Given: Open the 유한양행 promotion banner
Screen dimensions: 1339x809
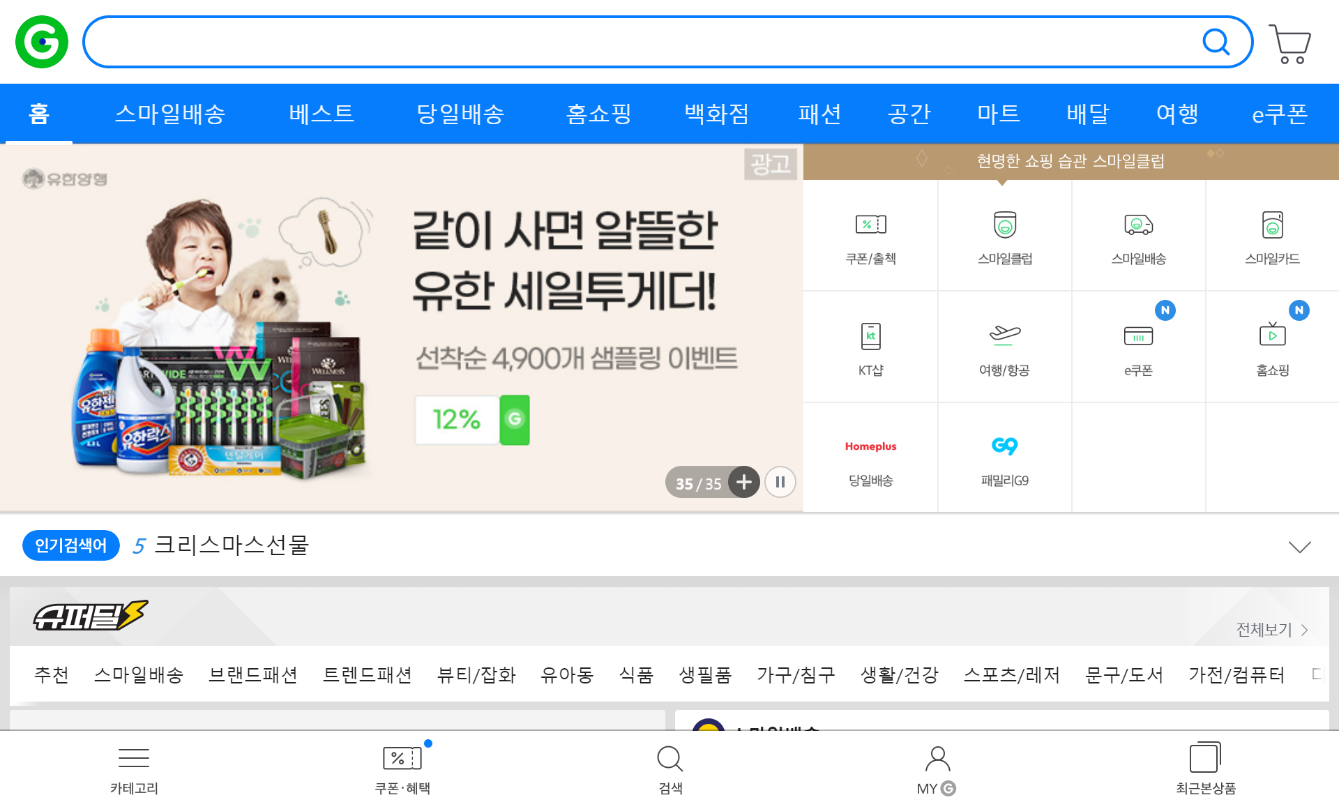Looking at the screenshot, I should pyautogui.click(x=402, y=328).
